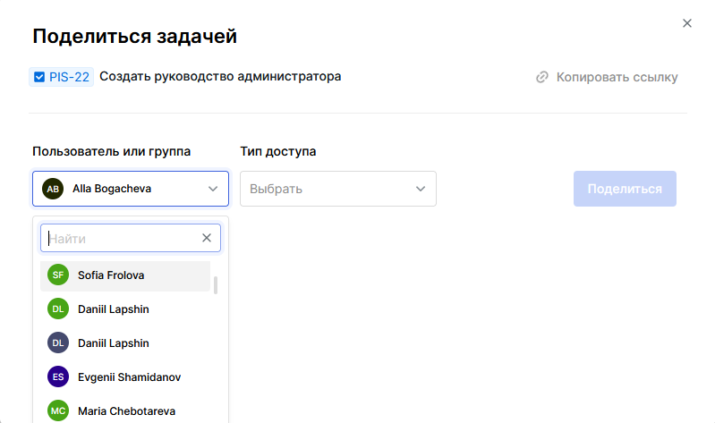Choose Evgenii Shamidanov in the user list
Image resolution: width=715 pixels, height=423 pixels.
click(129, 377)
